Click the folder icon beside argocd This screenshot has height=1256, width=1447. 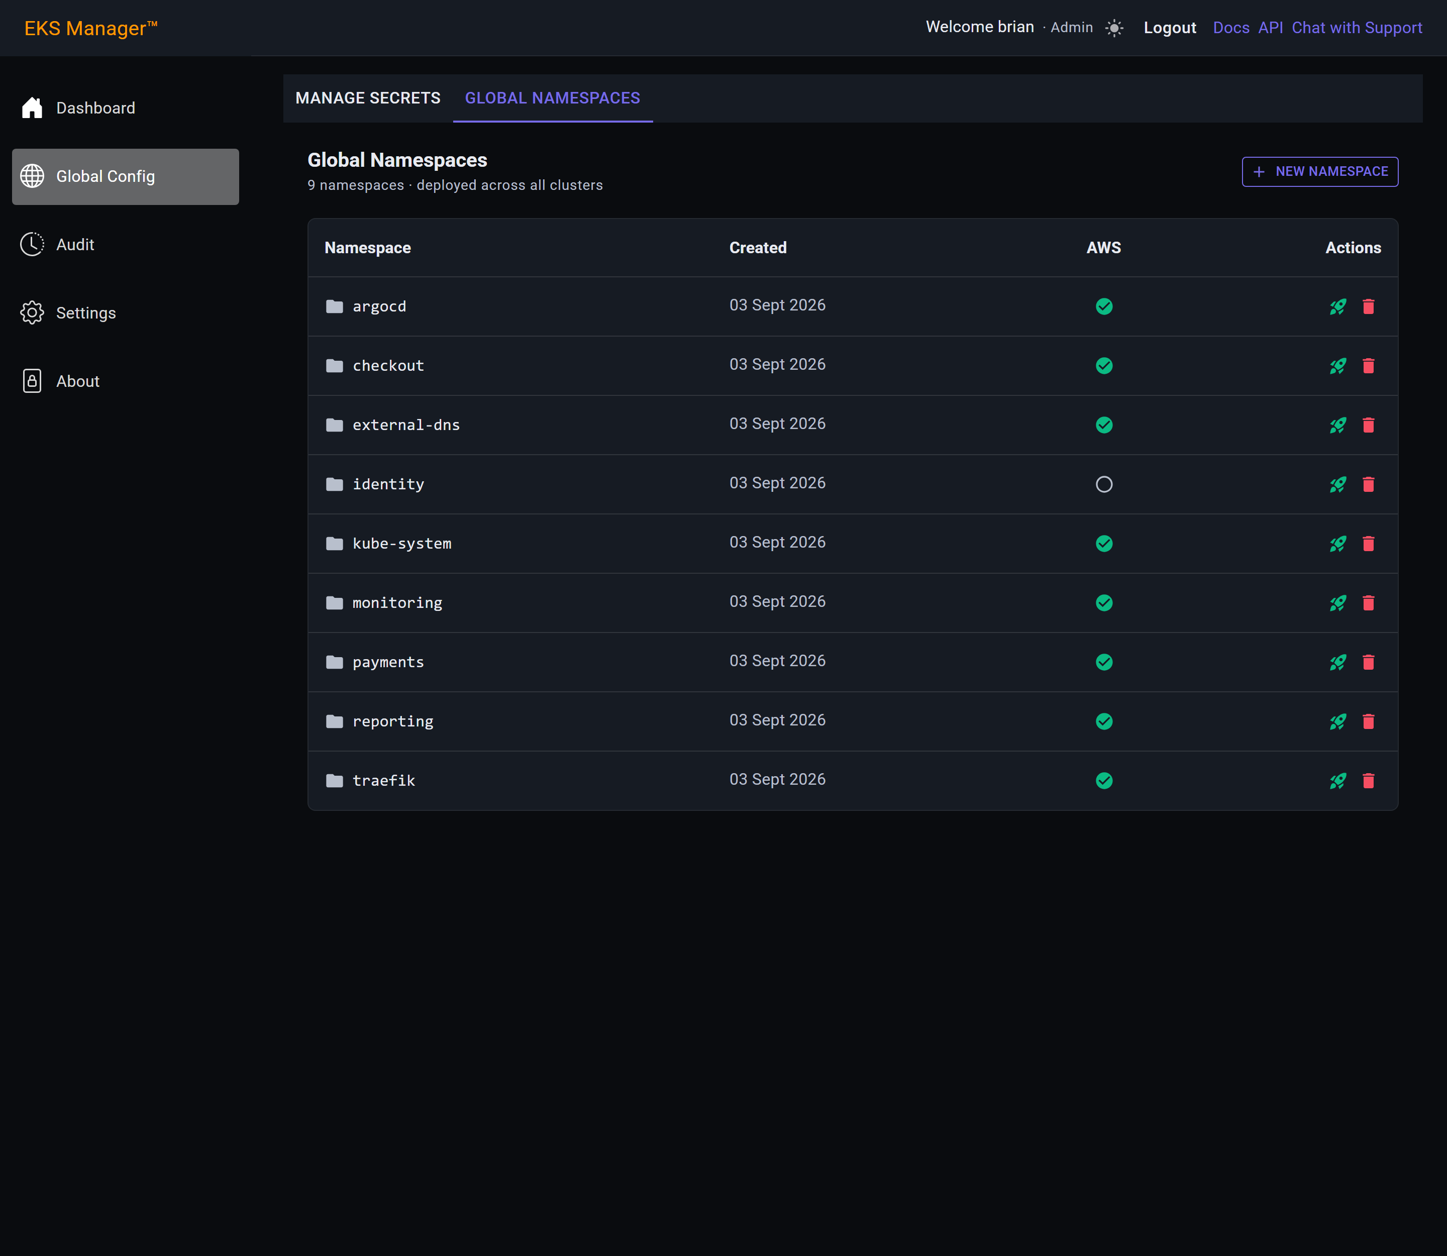tap(335, 306)
